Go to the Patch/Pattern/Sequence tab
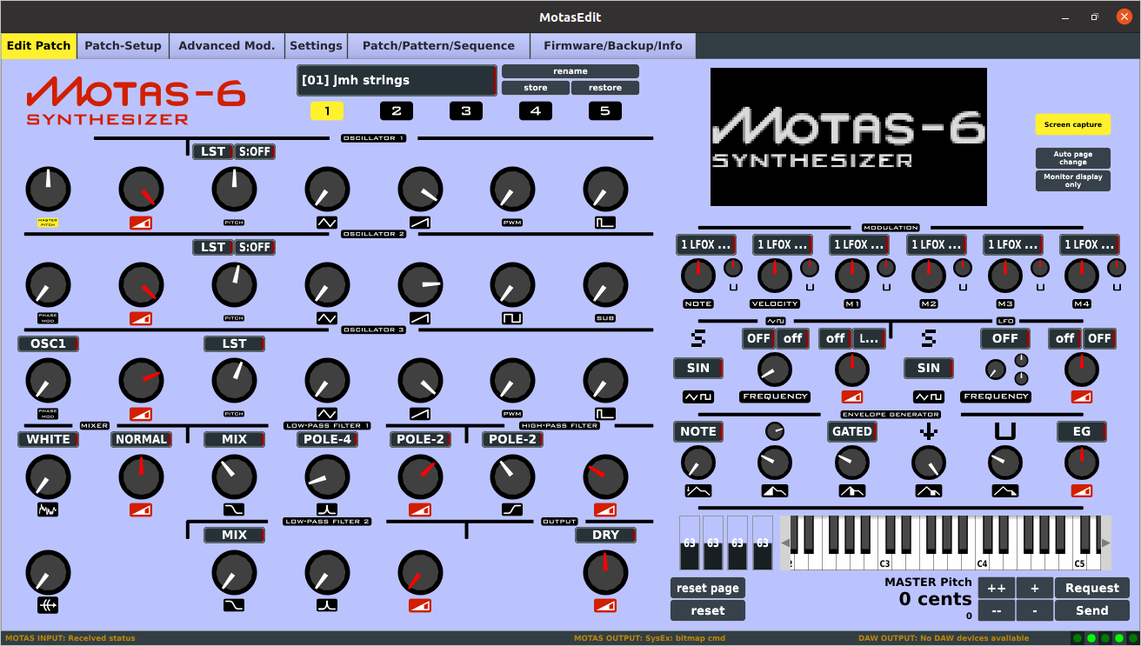 pyautogui.click(x=438, y=45)
